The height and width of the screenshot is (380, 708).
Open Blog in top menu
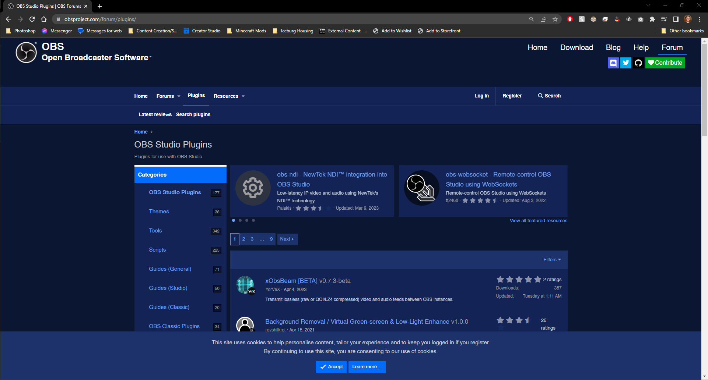pos(613,47)
